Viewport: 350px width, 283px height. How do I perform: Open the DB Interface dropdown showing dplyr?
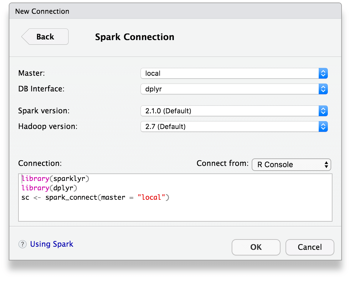tap(219, 89)
